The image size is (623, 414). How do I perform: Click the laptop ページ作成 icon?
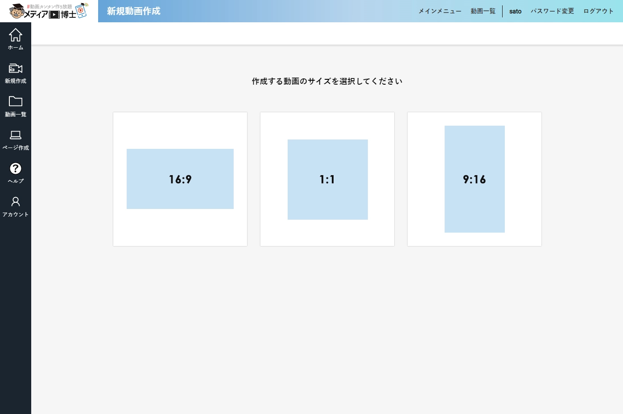point(16,135)
